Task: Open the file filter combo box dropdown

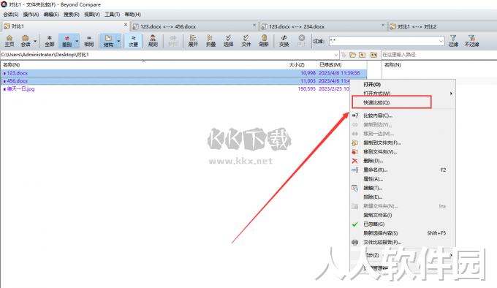Action: (x=441, y=41)
